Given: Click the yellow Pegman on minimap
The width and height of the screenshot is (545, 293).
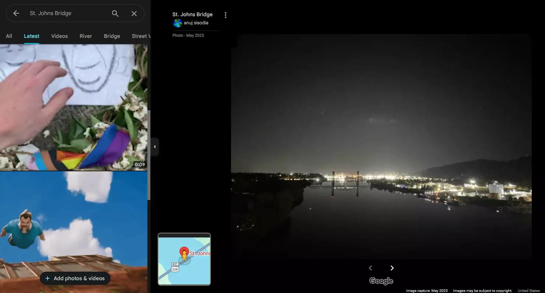Looking at the screenshot, I should click(184, 256).
